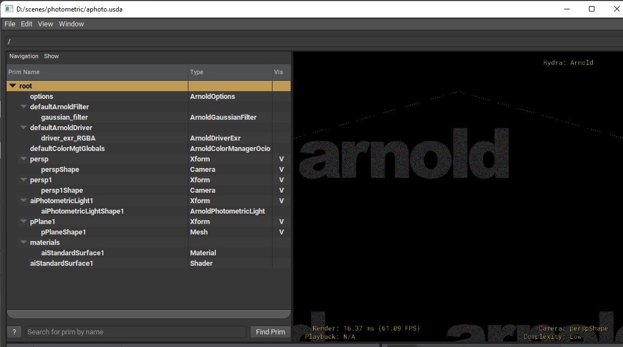Click the ArnoldColorManagerOcio type cell
623x347 pixels.
(230, 148)
